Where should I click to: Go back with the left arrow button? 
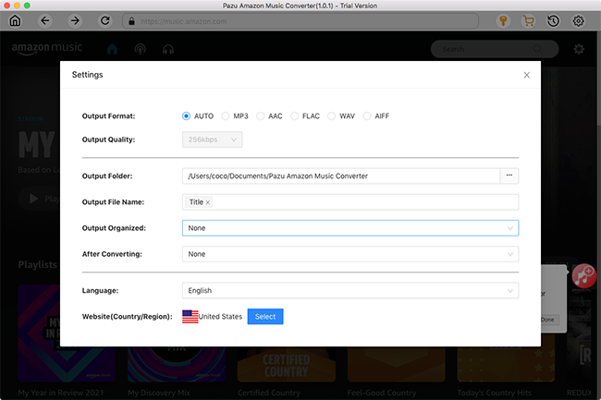45,20
